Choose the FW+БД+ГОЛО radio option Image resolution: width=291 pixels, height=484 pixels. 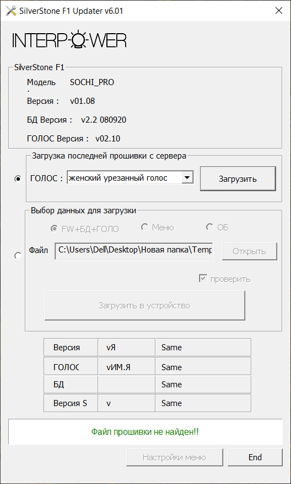(x=54, y=228)
